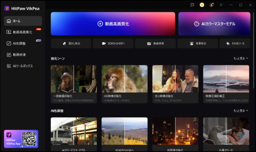The height and width of the screenshot is (152, 256).
Task: Open その他ツール
Action: [x=235, y=43]
